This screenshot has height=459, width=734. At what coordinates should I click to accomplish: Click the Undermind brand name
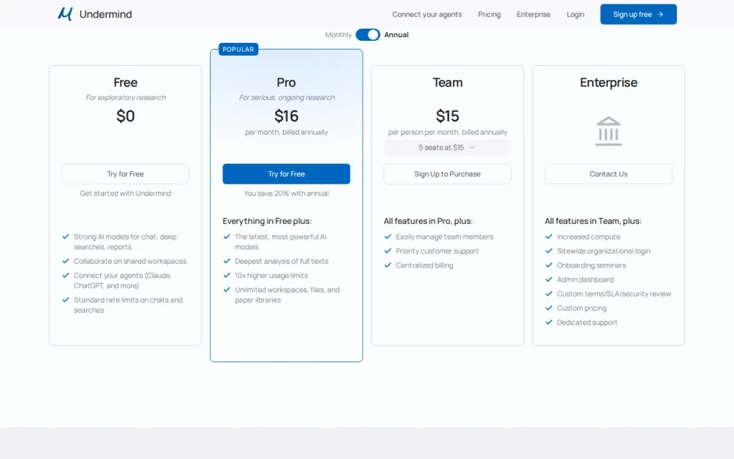tap(105, 14)
